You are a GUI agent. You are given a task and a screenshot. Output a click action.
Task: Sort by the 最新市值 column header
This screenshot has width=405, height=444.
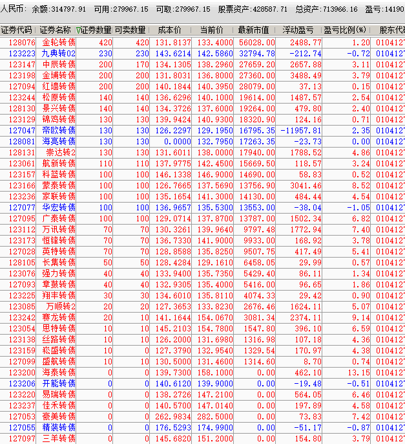pyautogui.click(x=253, y=30)
